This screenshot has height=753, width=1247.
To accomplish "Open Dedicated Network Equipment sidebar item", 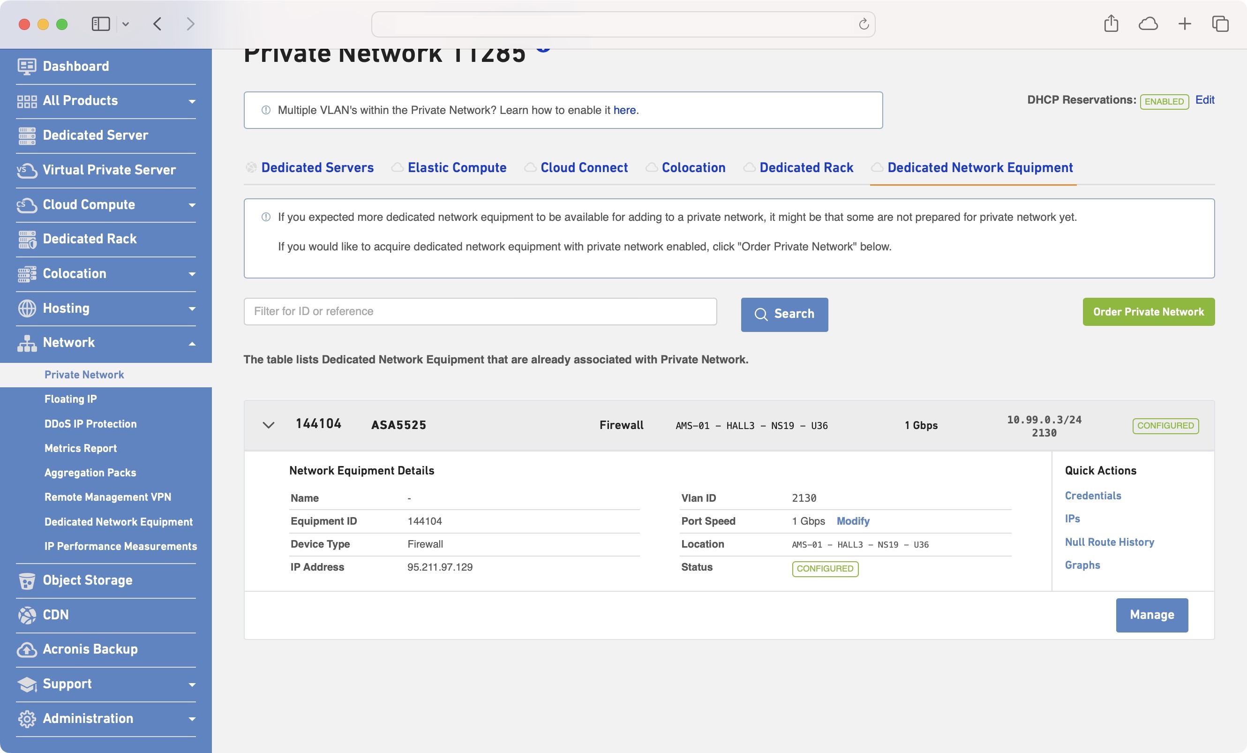I will pyautogui.click(x=119, y=522).
